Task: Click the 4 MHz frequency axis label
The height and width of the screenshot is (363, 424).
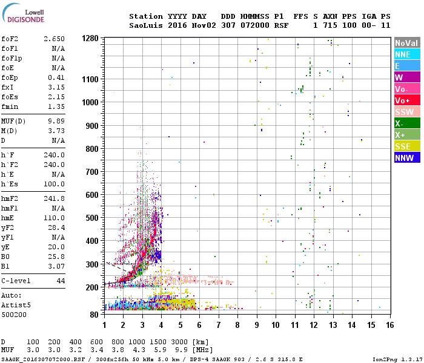Action: [161, 325]
